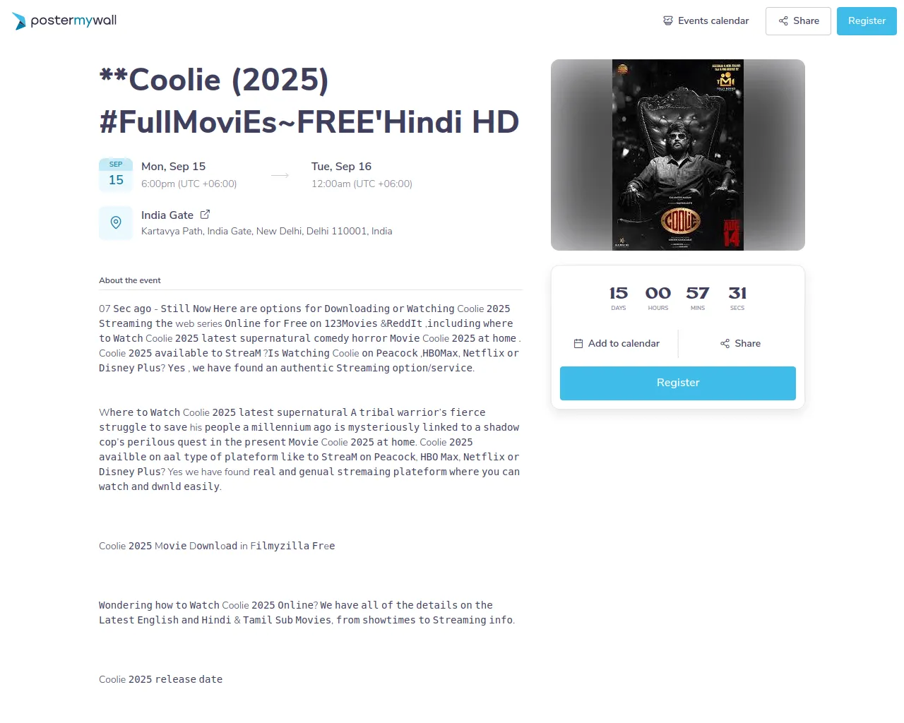The width and height of the screenshot is (904, 723).
Task: Select Add to calendar
Action: coord(617,344)
